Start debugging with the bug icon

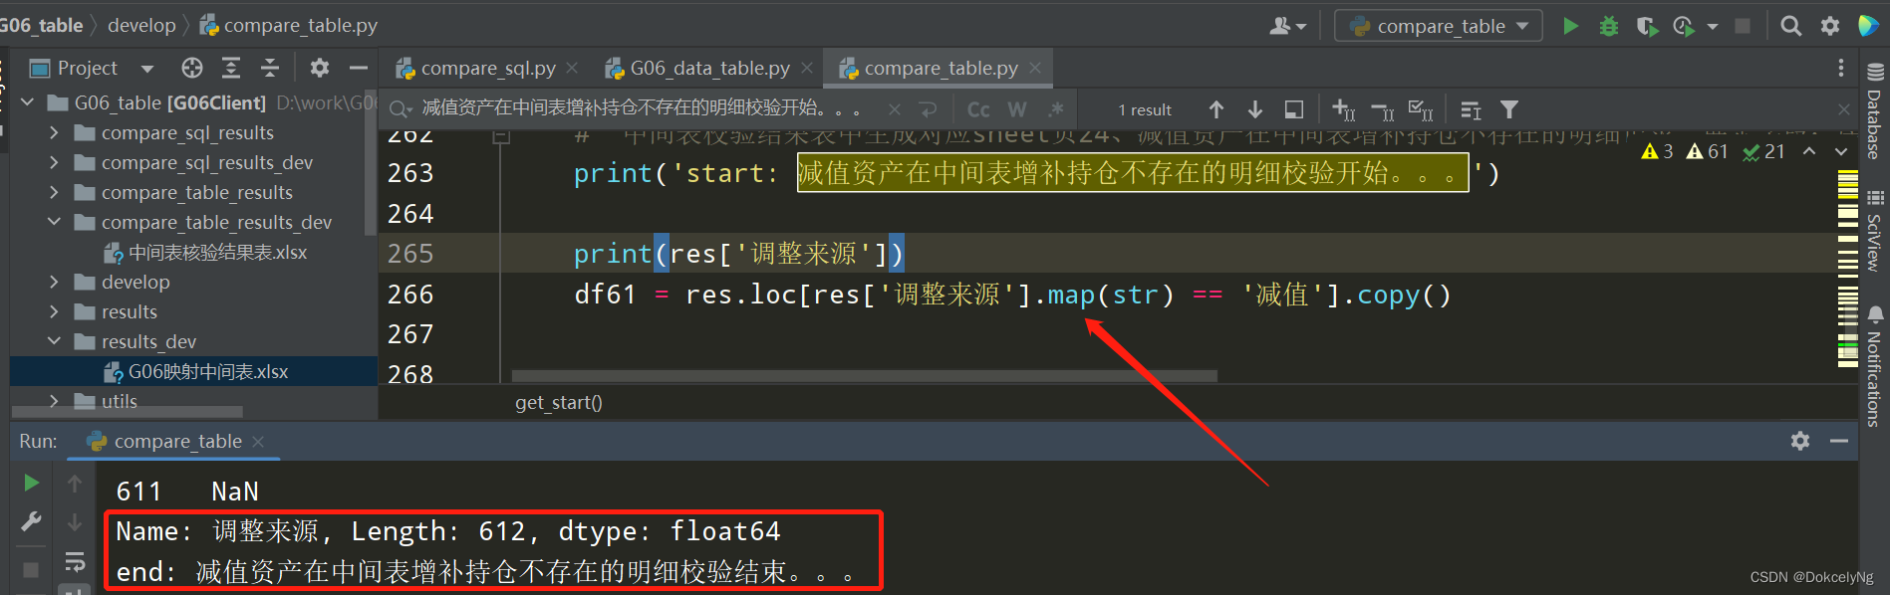point(1608,26)
